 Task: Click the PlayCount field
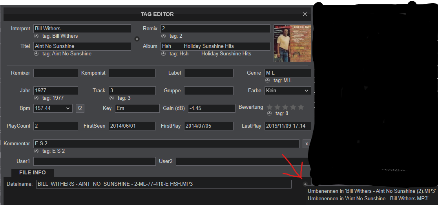point(56,126)
